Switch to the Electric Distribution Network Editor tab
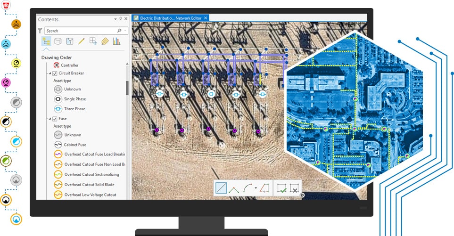 [170, 18]
